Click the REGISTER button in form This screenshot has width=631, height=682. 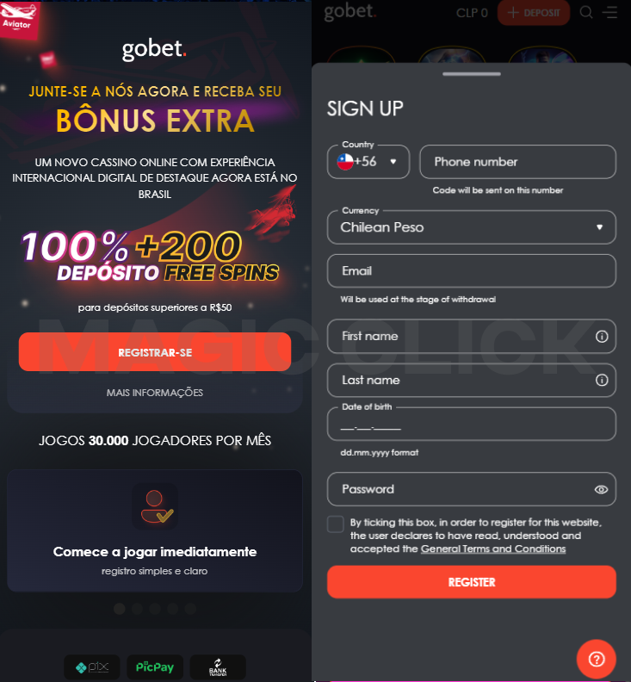coord(472,582)
